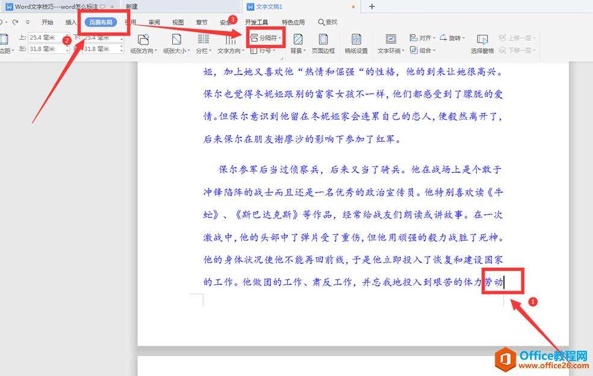Expand the 文字环绕 text wrap dropdown

click(391, 50)
